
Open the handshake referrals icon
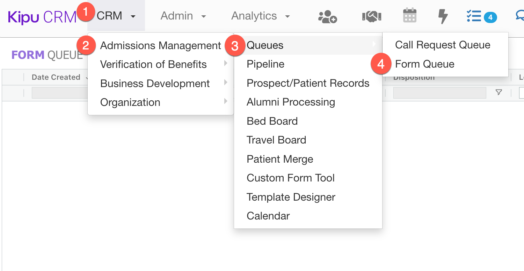pos(371,16)
